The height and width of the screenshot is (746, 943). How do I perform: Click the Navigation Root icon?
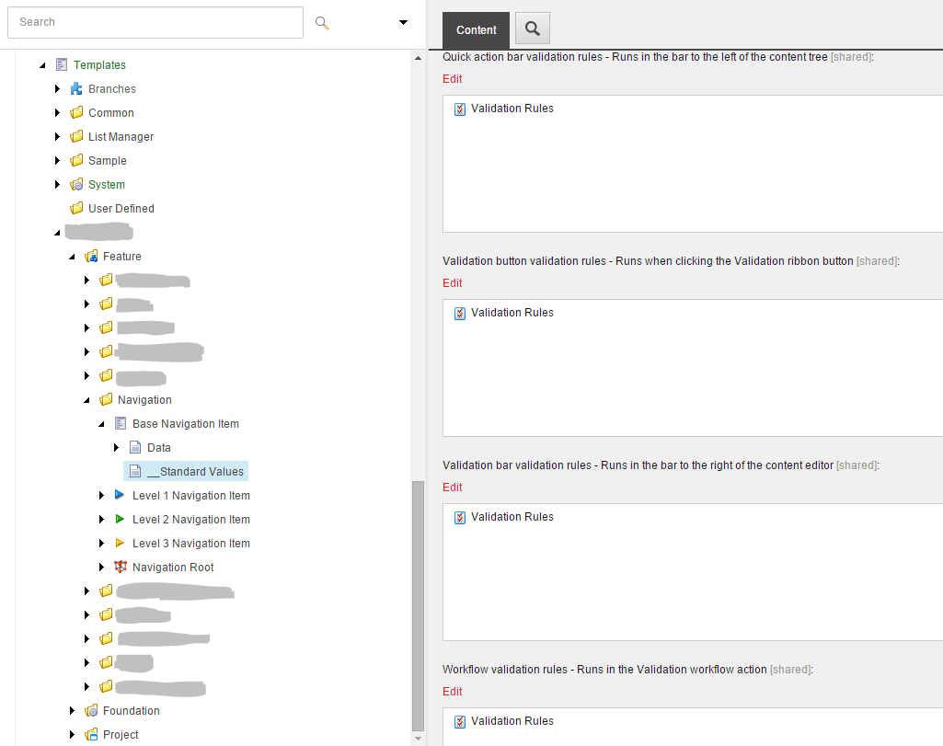tap(121, 568)
